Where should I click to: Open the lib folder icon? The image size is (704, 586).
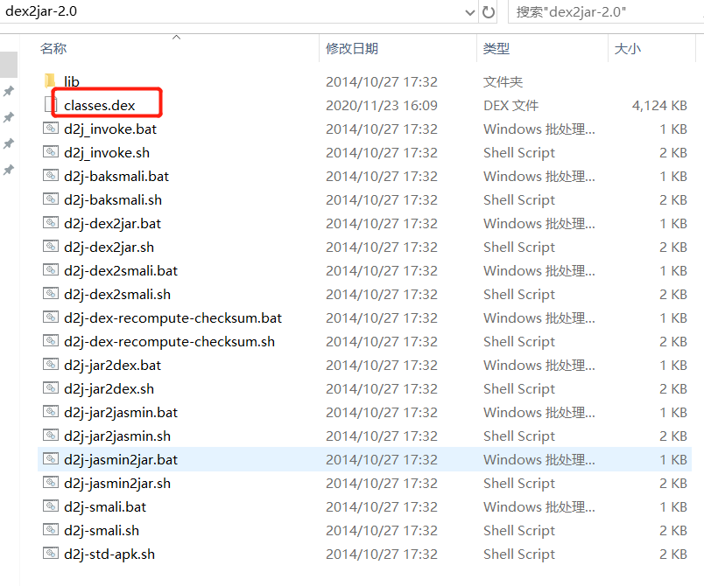point(50,81)
